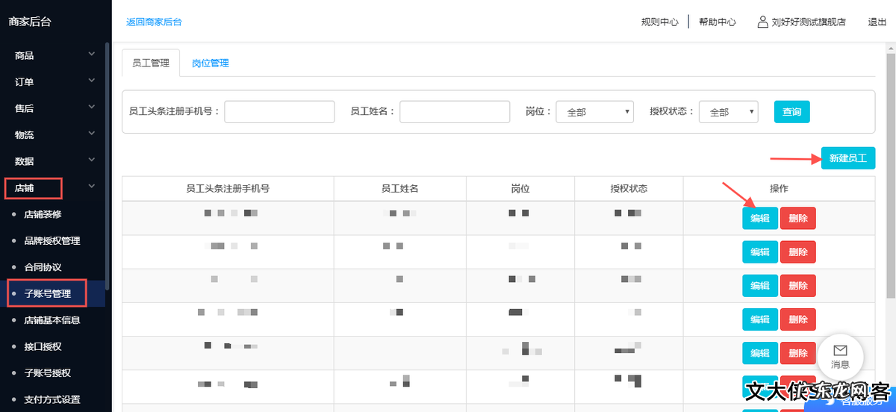The height and width of the screenshot is (412, 896).
Task: Open the 岗位 dropdown filter
Action: click(594, 112)
